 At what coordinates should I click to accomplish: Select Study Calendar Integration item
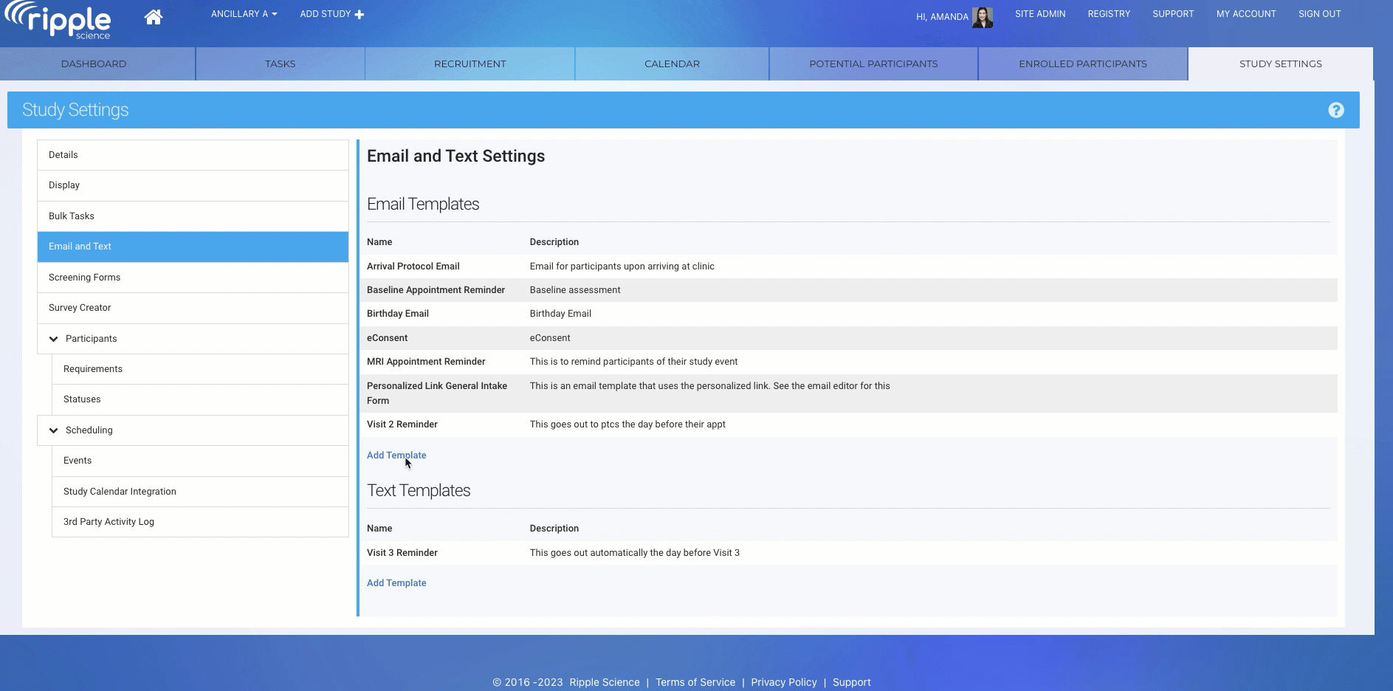click(x=120, y=492)
